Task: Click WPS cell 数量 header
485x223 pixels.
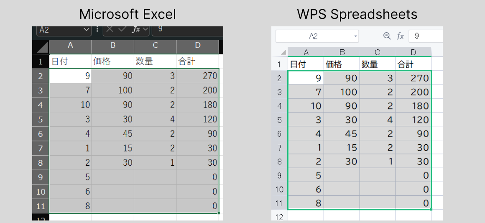Action: click(x=378, y=64)
